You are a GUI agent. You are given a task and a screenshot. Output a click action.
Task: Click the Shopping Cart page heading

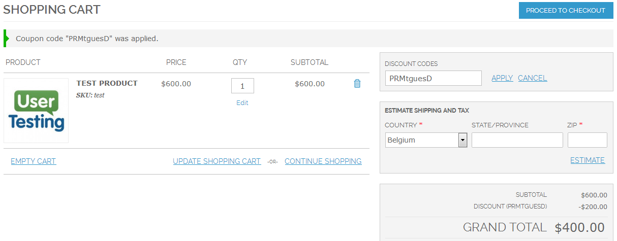[x=52, y=10]
